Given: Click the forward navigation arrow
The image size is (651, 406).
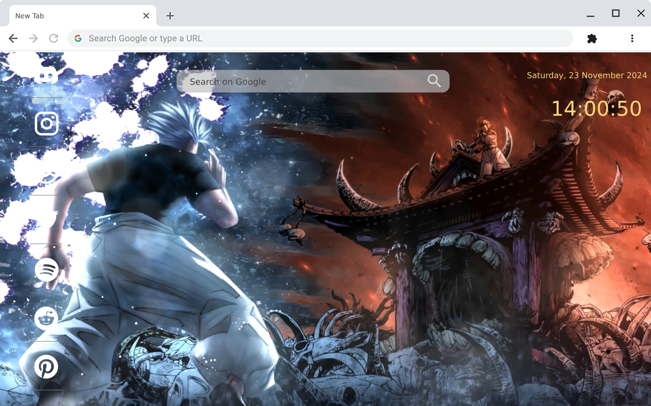Looking at the screenshot, I should (x=33, y=38).
